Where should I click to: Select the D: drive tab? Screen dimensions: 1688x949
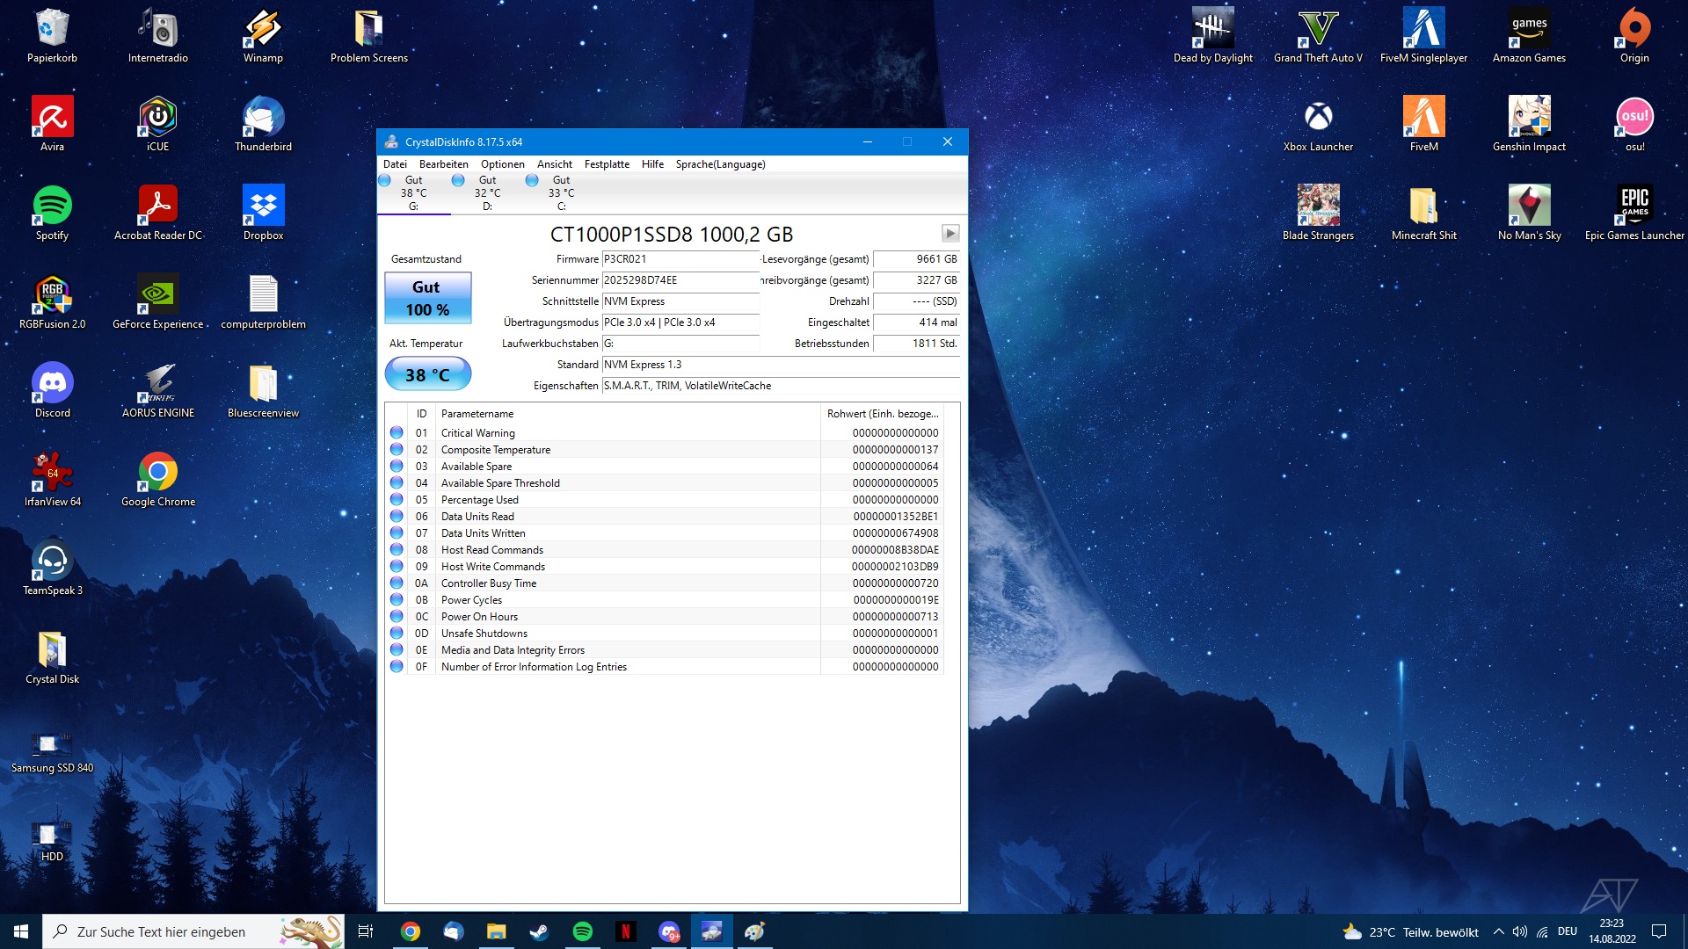click(x=487, y=193)
